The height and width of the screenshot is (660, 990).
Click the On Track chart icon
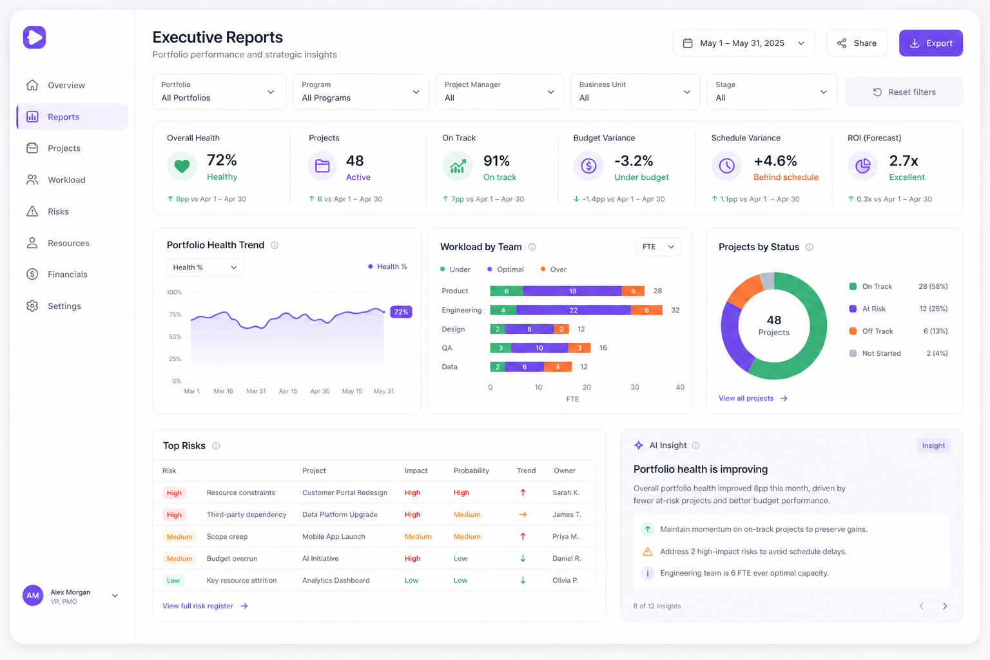(458, 166)
